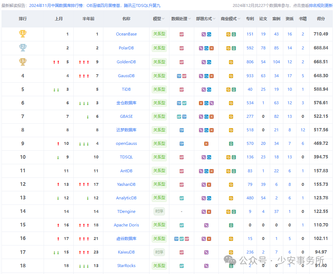Click the 时序 tag in KaiwuDB row

click(159, 252)
